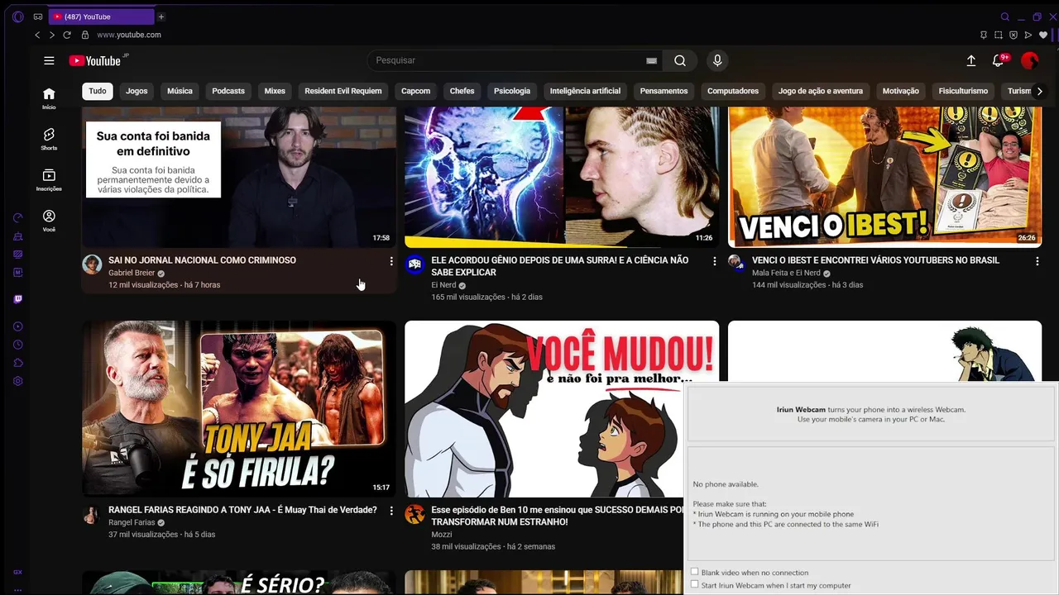
Task: Open the Opera menu logo
Action: (x=18, y=17)
